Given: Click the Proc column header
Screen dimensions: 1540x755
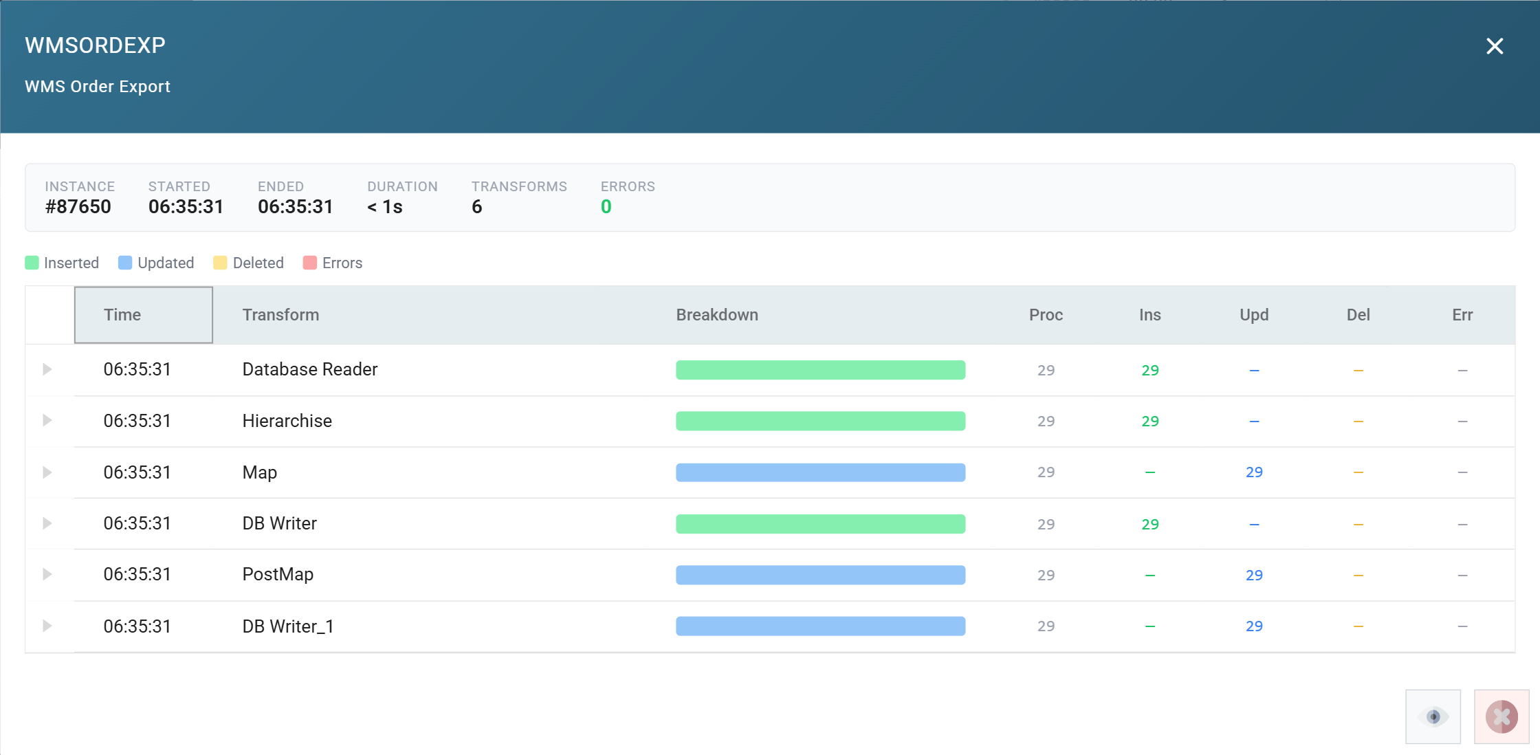Looking at the screenshot, I should [1046, 315].
